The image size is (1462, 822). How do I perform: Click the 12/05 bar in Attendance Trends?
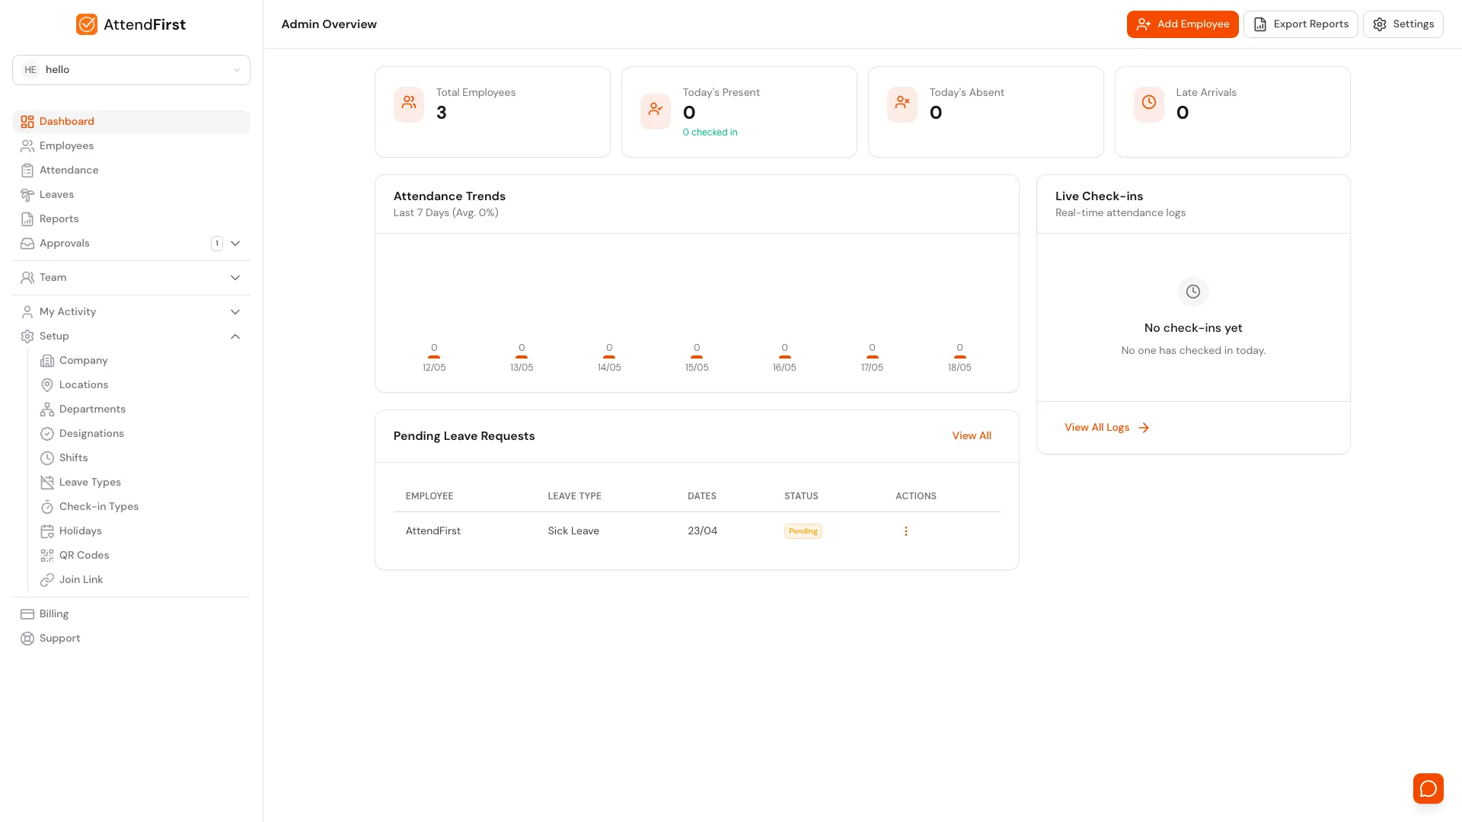pyautogui.click(x=434, y=356)
